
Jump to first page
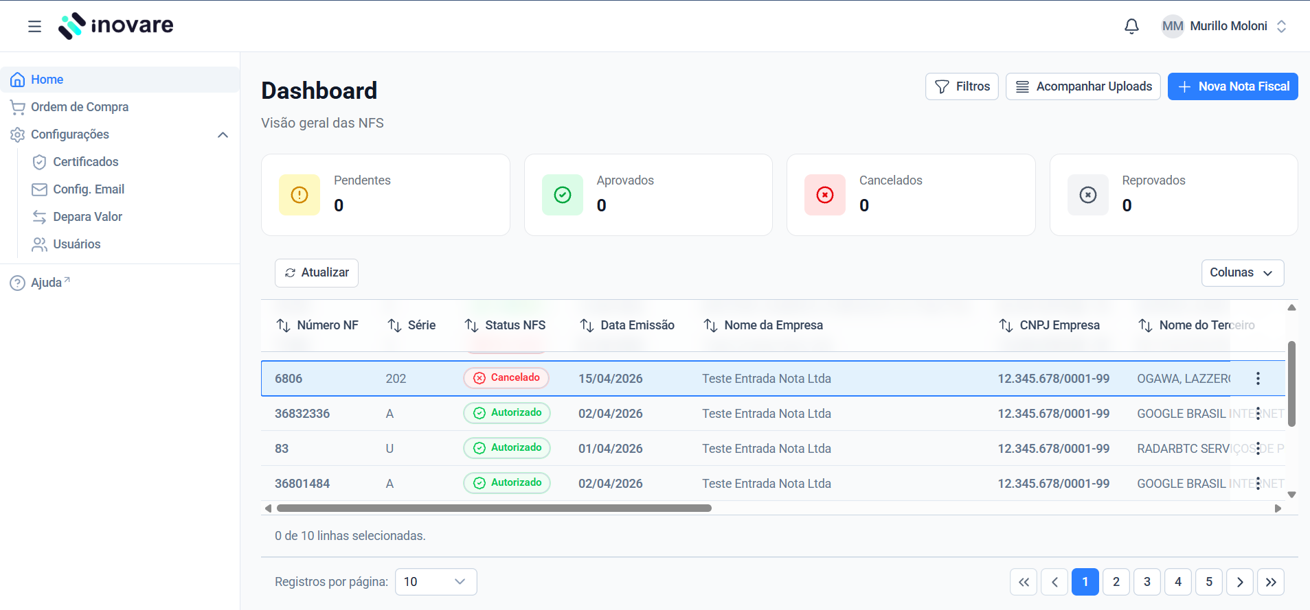point(1024,582)
